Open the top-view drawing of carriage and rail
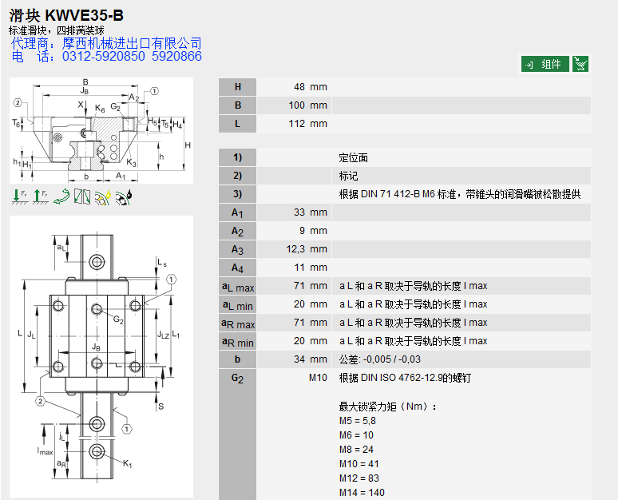Viewport: 618px width, 500px height. click(101, 357)
